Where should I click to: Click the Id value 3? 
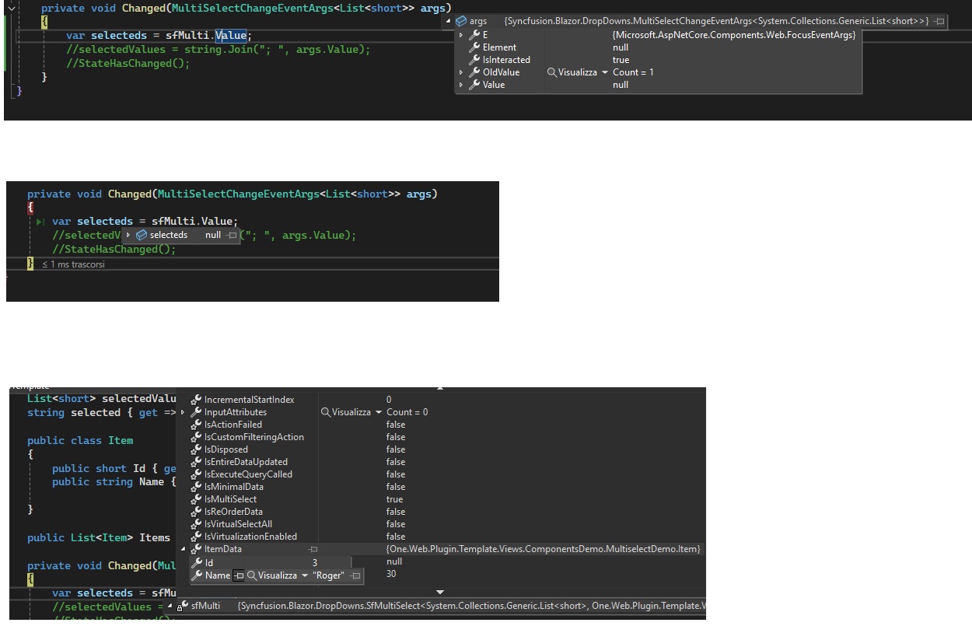315,562
